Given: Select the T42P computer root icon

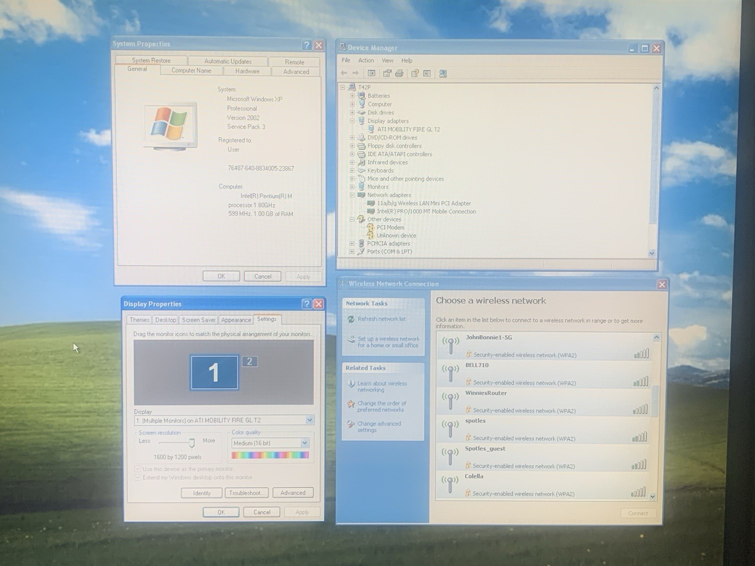Looking at the screenshot, I should [x=352, y=87].
